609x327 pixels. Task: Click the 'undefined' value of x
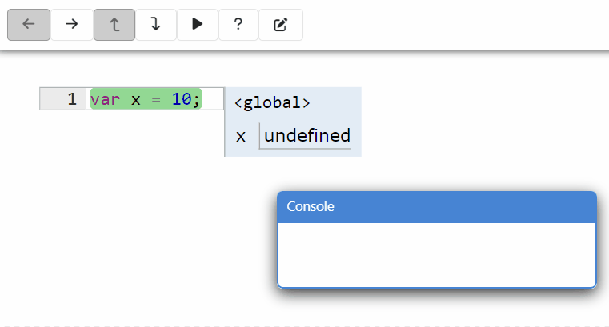tap(307, 136)
